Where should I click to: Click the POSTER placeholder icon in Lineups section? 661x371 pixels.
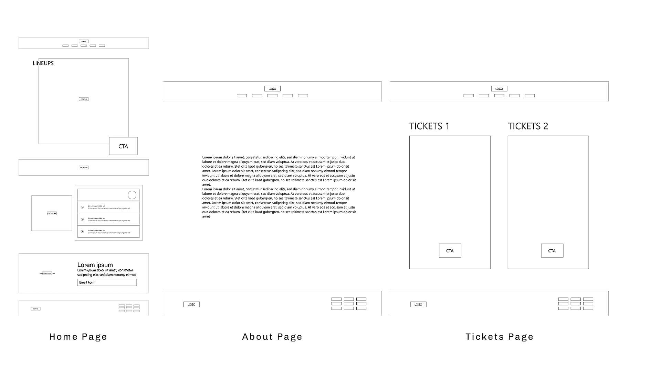[84, 99]
